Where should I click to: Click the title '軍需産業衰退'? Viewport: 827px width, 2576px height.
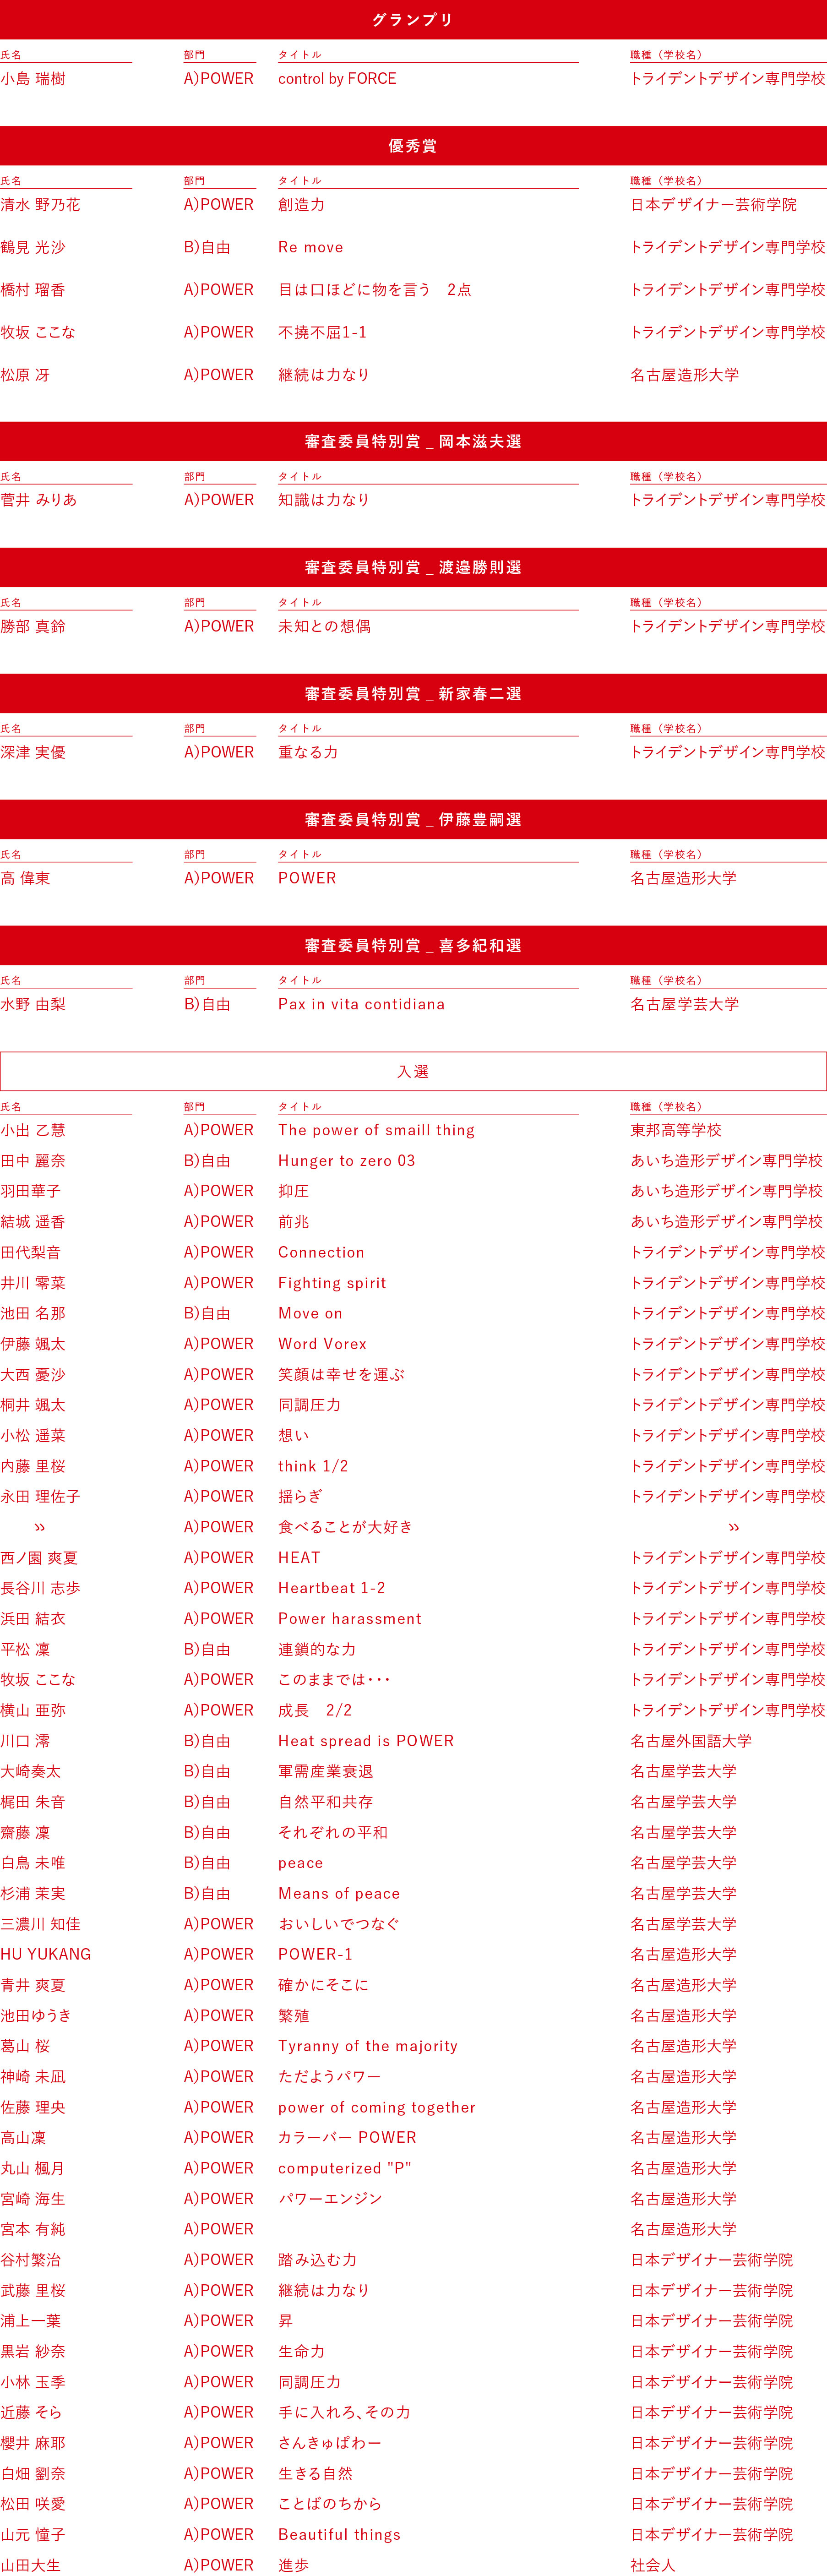pos(325,1771)
